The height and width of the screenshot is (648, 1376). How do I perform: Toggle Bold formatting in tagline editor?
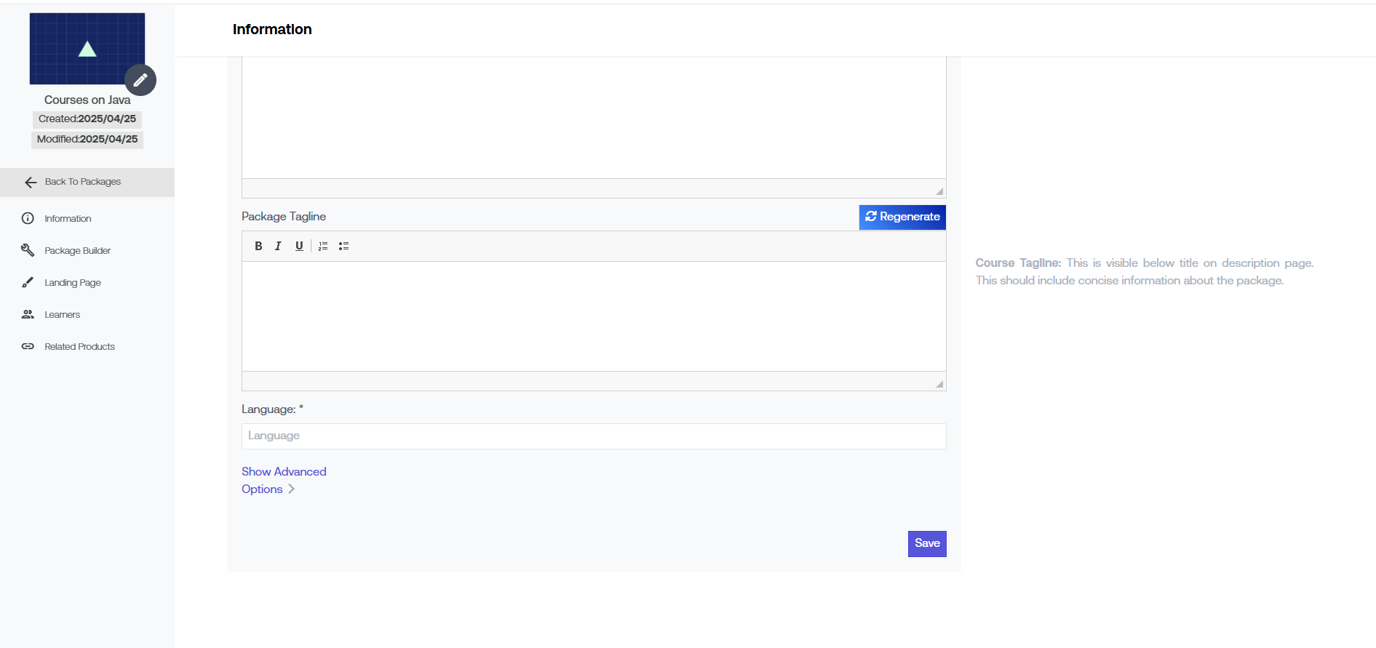pos(258,247)
